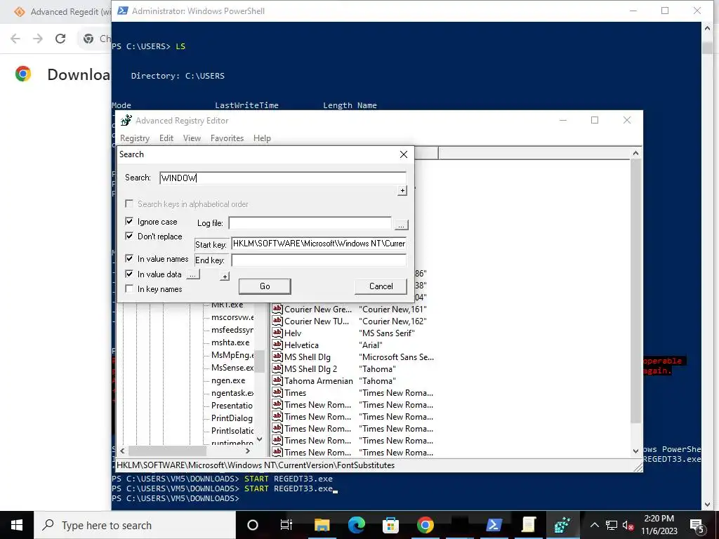Open the muted volume tray icon
The height and width of the screenshot is (539, 719).
pos(628,525)
